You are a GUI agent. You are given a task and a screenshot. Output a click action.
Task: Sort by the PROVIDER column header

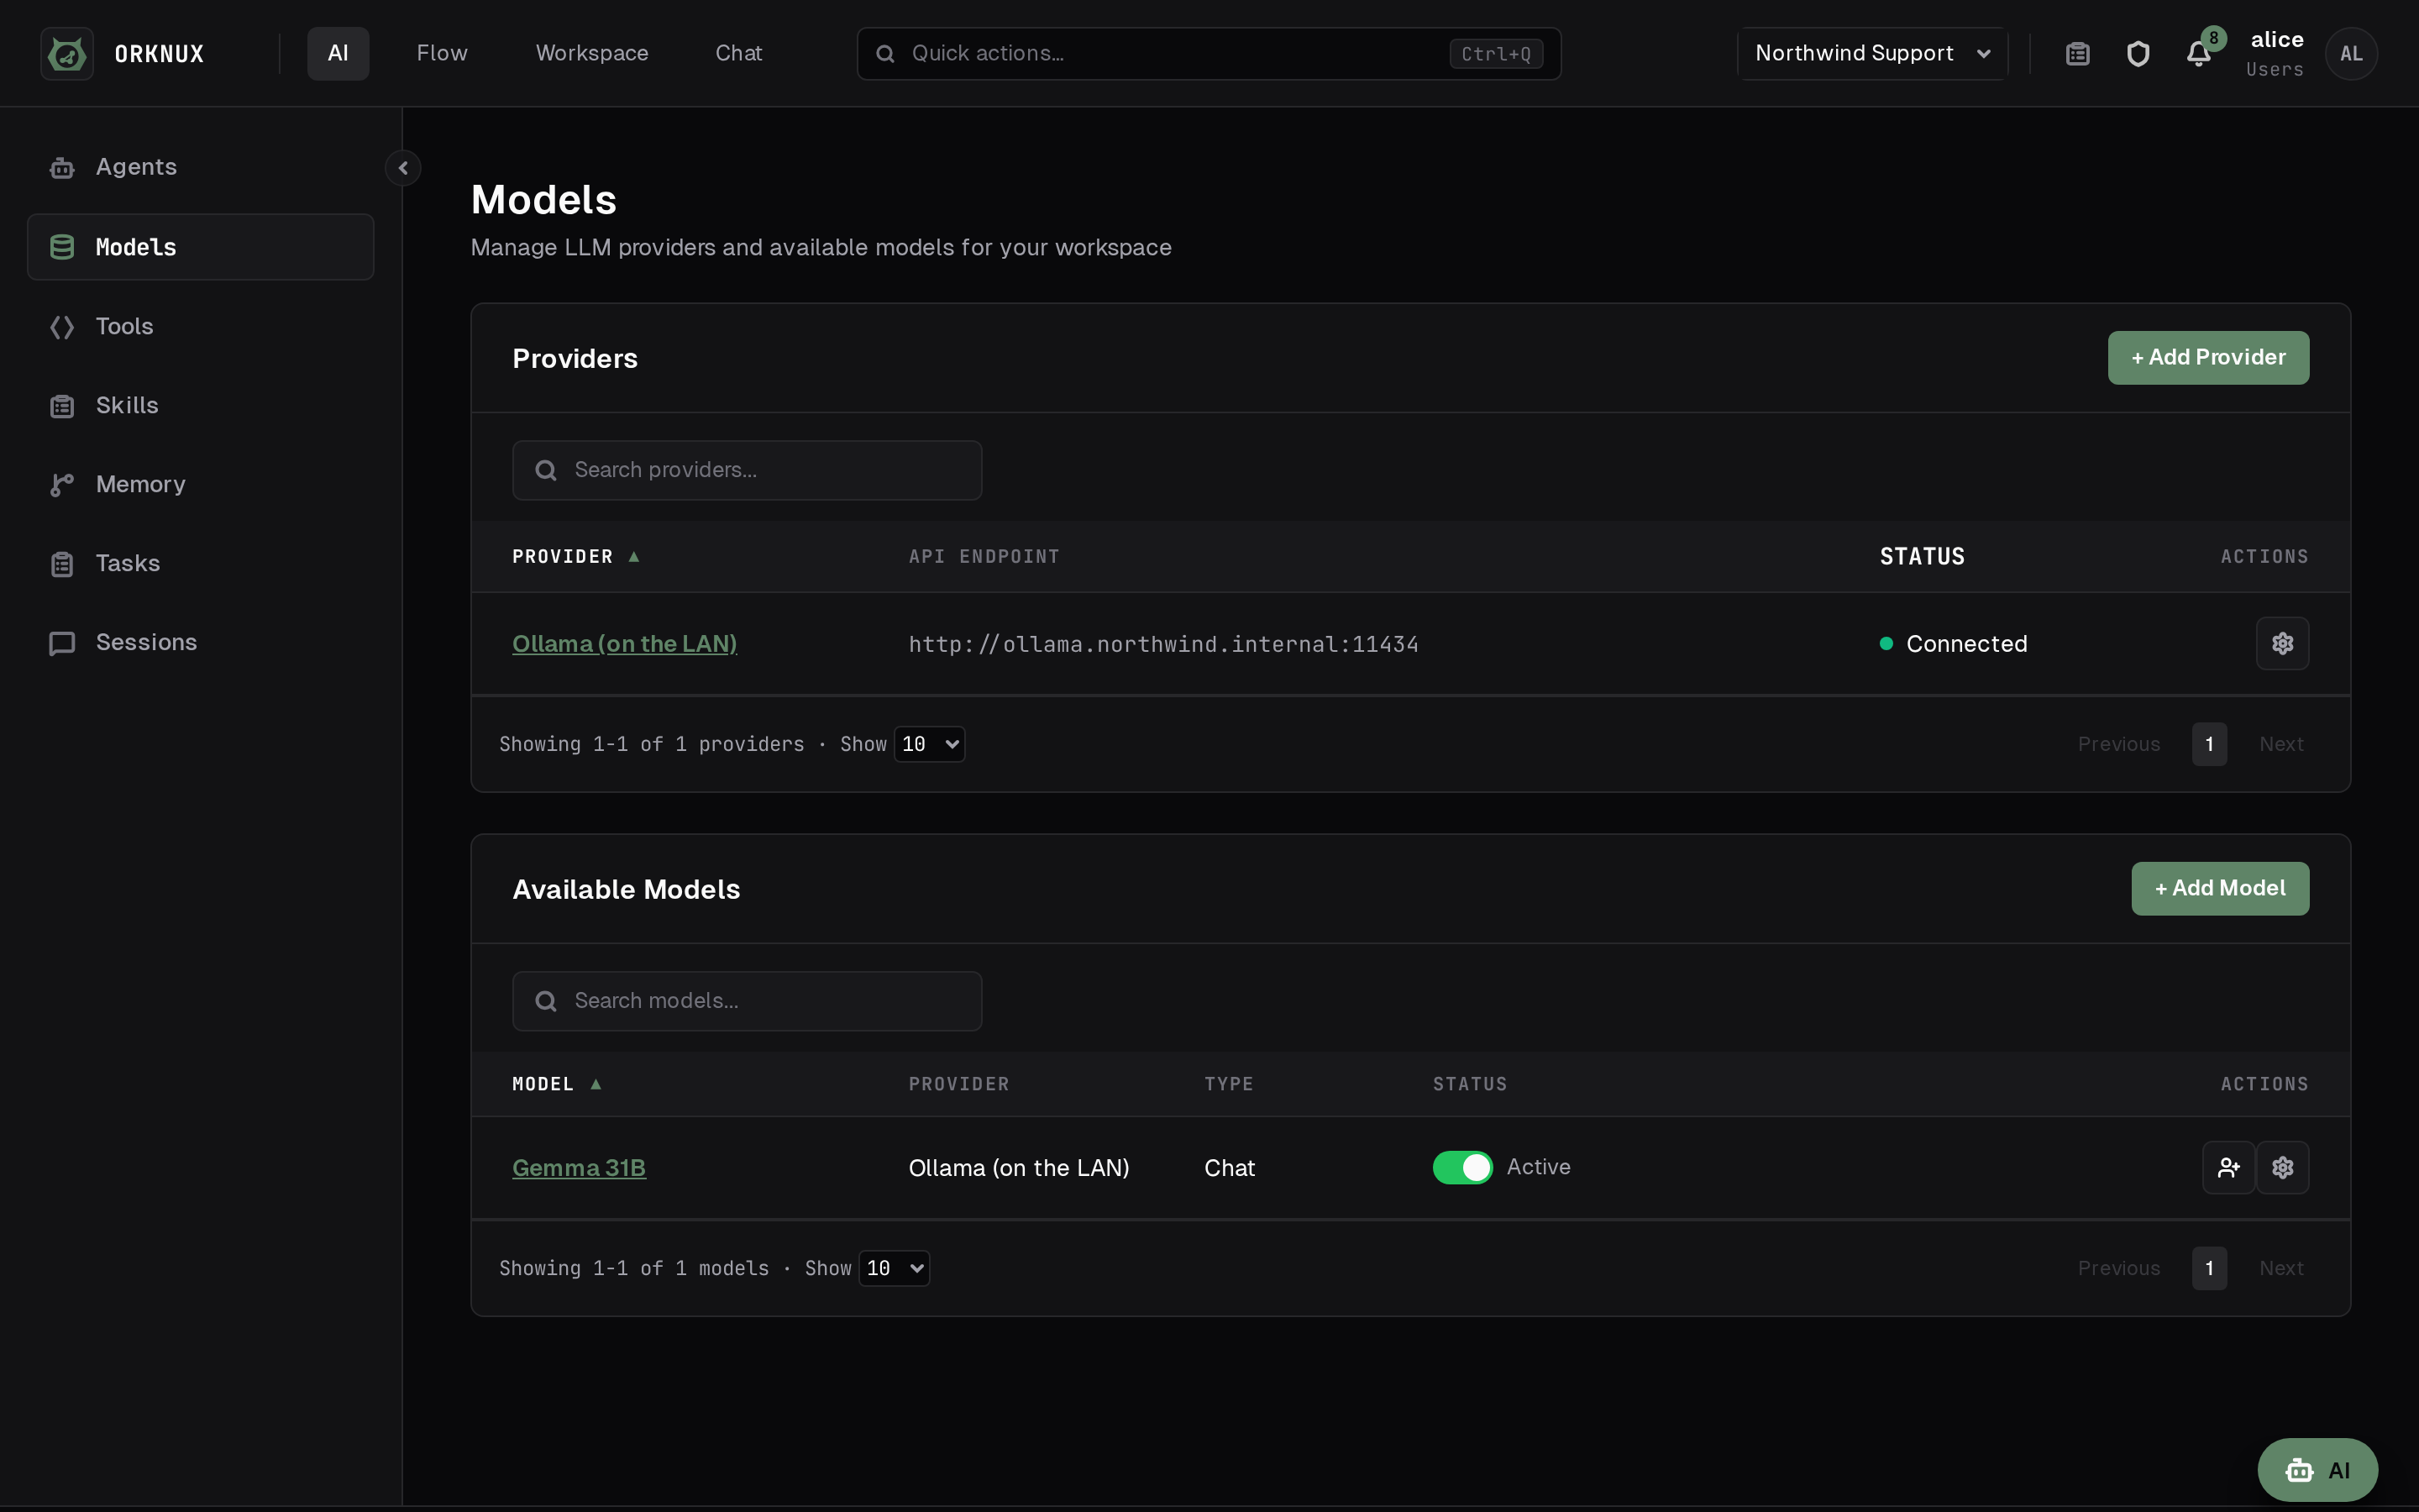point(575,557)
